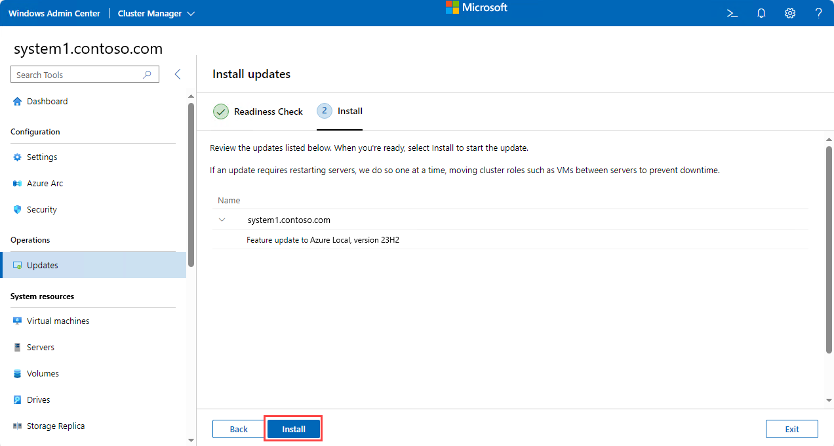Open the Notifications bell icon
This screenshot has height=446, width=834.
(x=761, y=13)
